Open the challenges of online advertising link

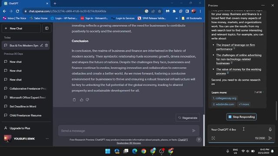coord(238,59)
